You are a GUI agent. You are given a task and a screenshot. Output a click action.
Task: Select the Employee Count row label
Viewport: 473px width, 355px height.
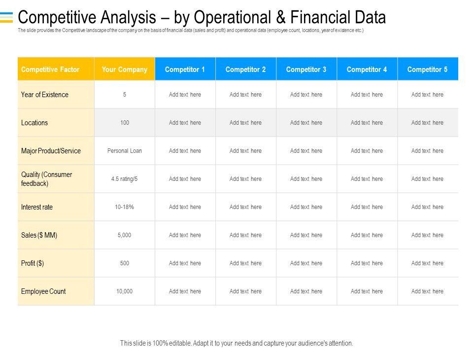click(x=43, y=291)
